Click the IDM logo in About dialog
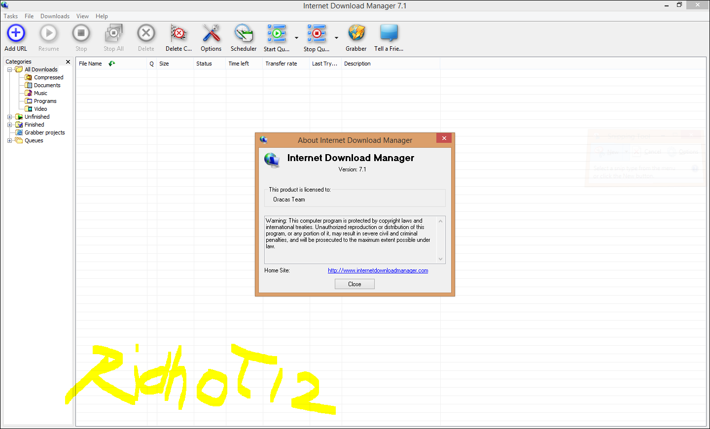This screenshot has height=429, width=710. point(272,160)
